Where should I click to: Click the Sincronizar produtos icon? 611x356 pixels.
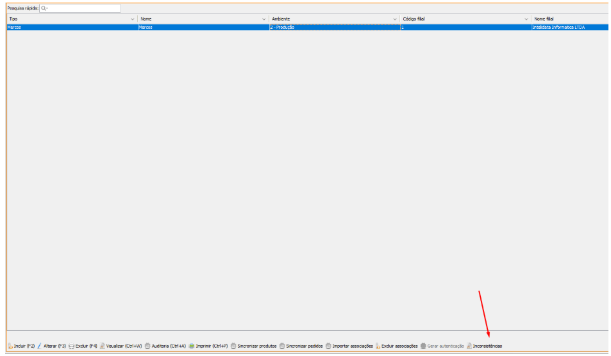pos(233,346)
